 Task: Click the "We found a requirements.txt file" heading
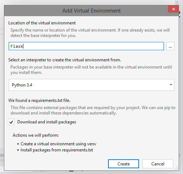[x=39, y=100]
